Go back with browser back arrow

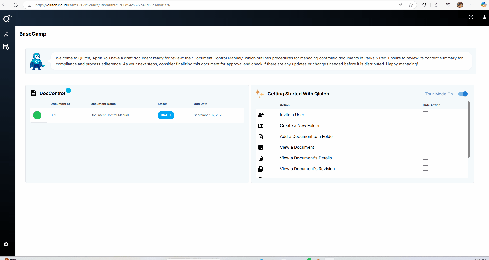pos(4,5)
